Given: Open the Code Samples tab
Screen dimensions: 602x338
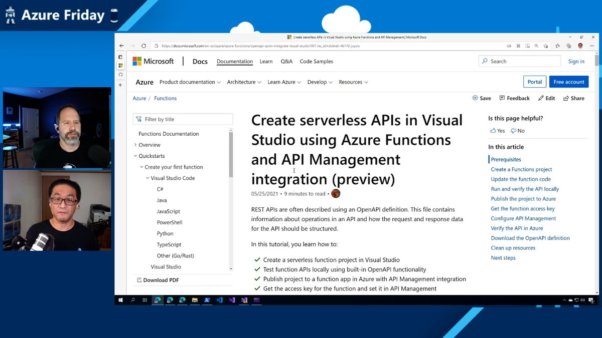Looking at the screenshot, I should pyautogui.click(x=317, y=61).
